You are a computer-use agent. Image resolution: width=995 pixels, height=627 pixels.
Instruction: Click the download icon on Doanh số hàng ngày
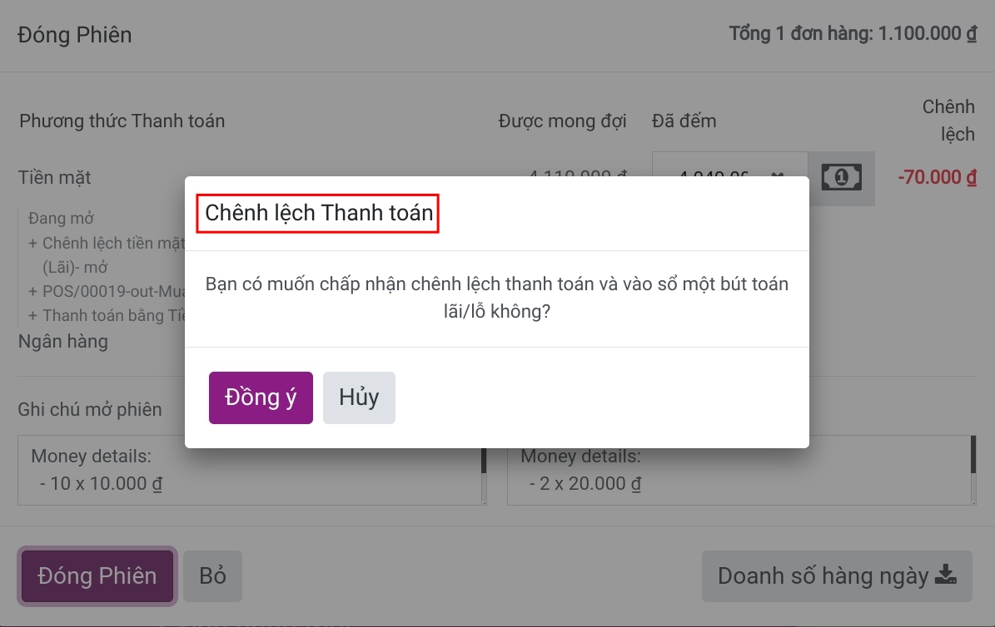[x=946, y=575]
